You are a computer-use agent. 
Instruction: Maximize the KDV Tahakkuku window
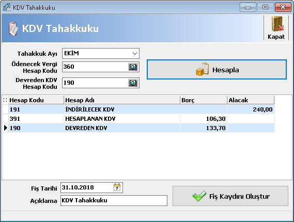[265, 7]
